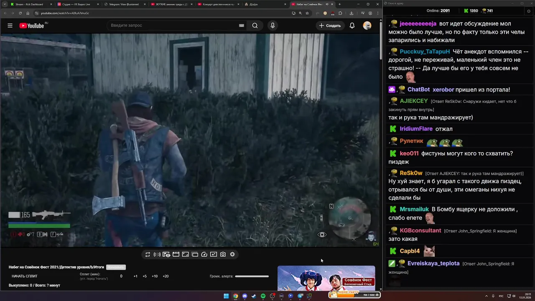Mute the active YouTube tab audio icon

327,4
